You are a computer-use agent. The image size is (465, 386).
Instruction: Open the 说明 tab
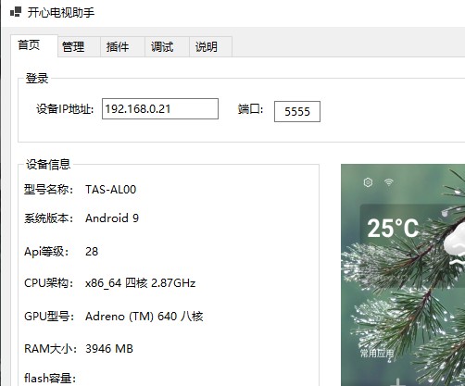pyautogui.click(x=210, y=47)
